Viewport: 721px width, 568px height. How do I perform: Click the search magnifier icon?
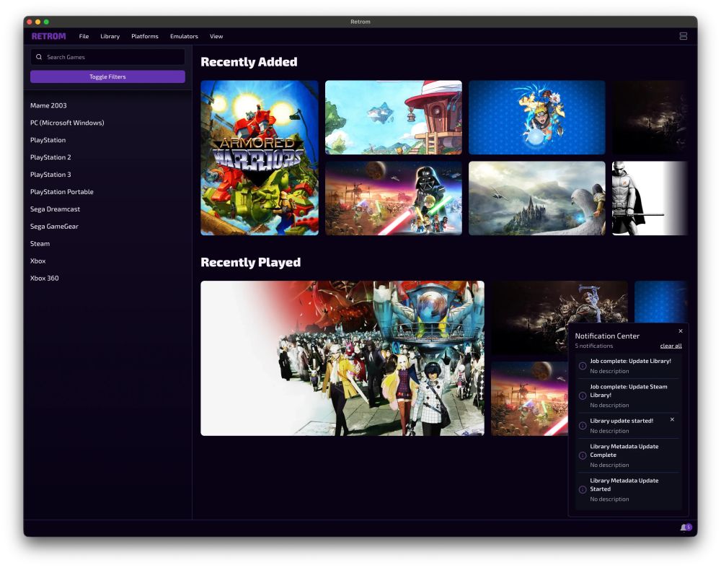[x=39, y=57]
